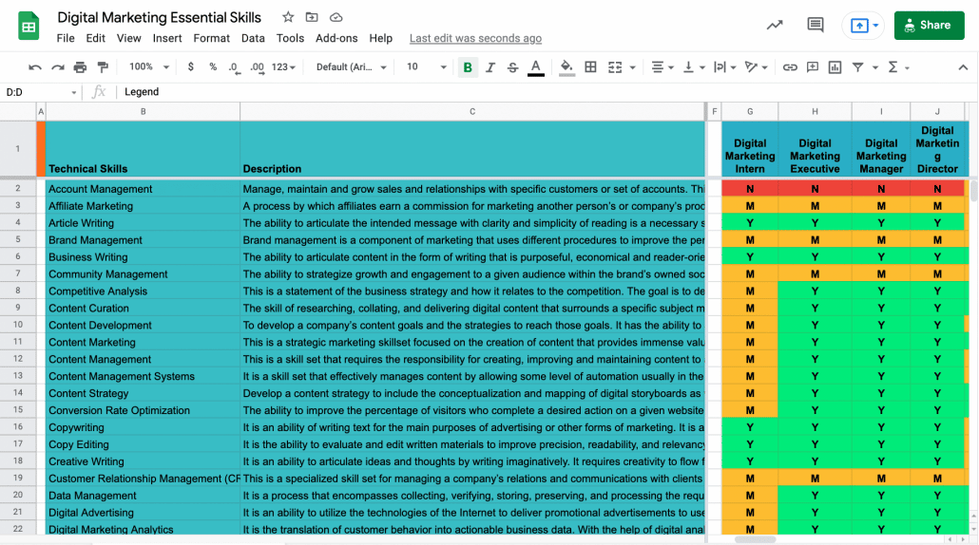The image size is (979, 545).
Task: Open the Tools menu
Action: [290, 38]
